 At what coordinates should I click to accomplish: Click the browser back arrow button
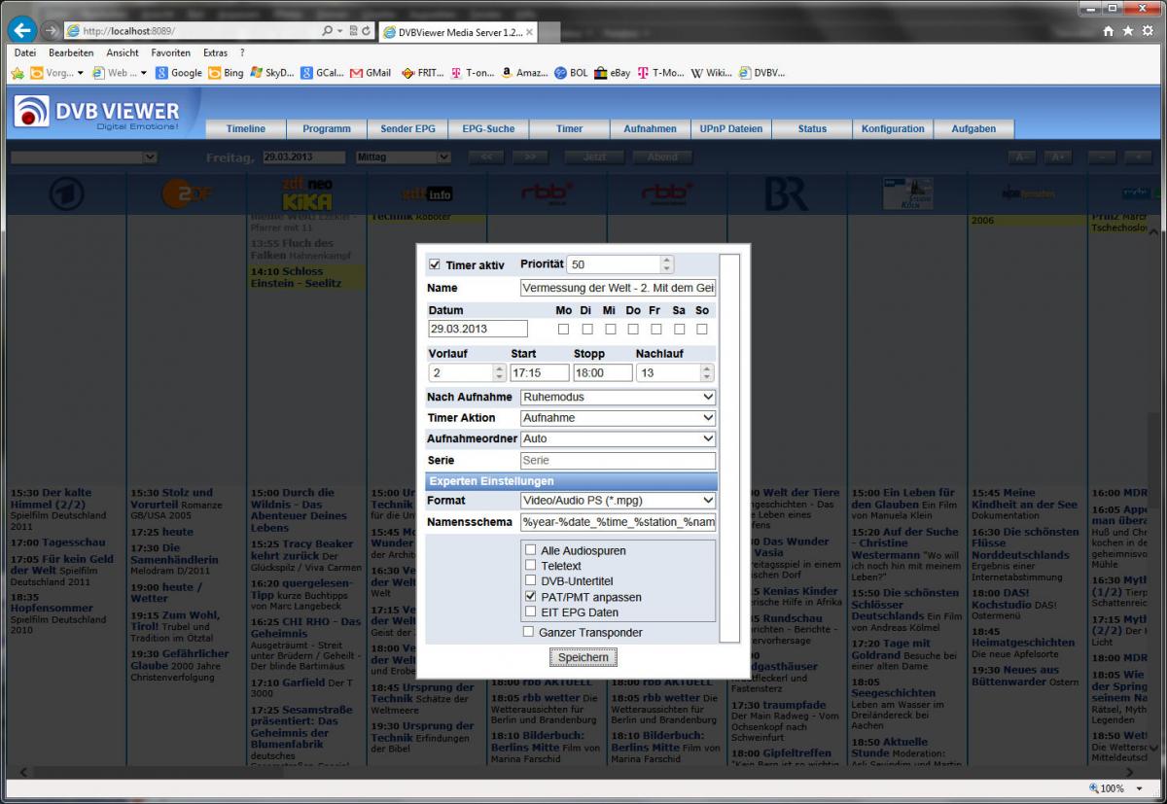point(22,30)
